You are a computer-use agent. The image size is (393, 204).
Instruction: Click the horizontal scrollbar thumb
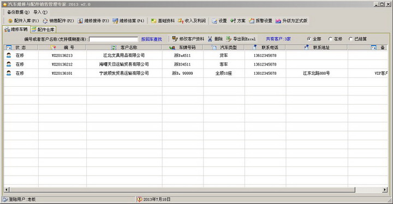pos(182,190)
